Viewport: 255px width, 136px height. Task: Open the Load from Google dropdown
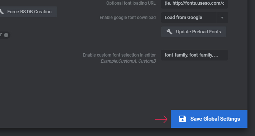[194, 18]
